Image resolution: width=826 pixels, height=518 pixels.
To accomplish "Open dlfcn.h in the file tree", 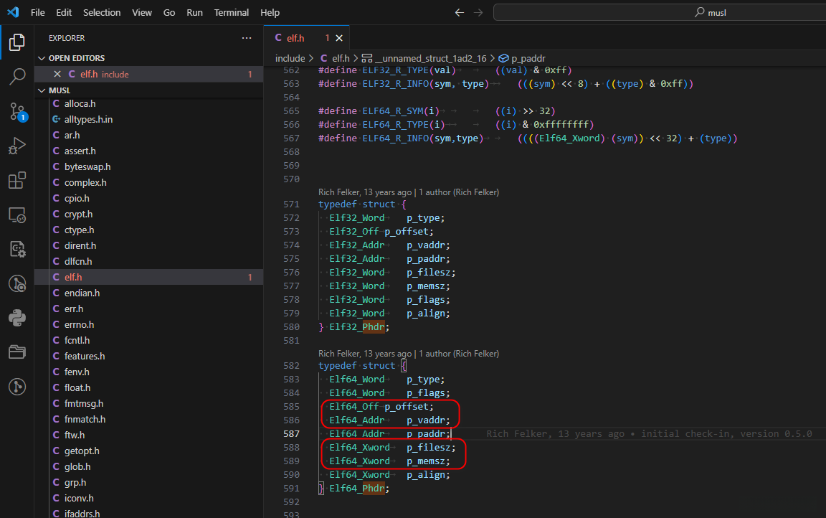I will 78,261.
